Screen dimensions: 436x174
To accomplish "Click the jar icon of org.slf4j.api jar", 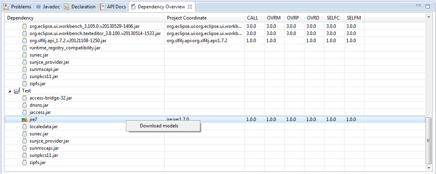I will click(25, 41).
